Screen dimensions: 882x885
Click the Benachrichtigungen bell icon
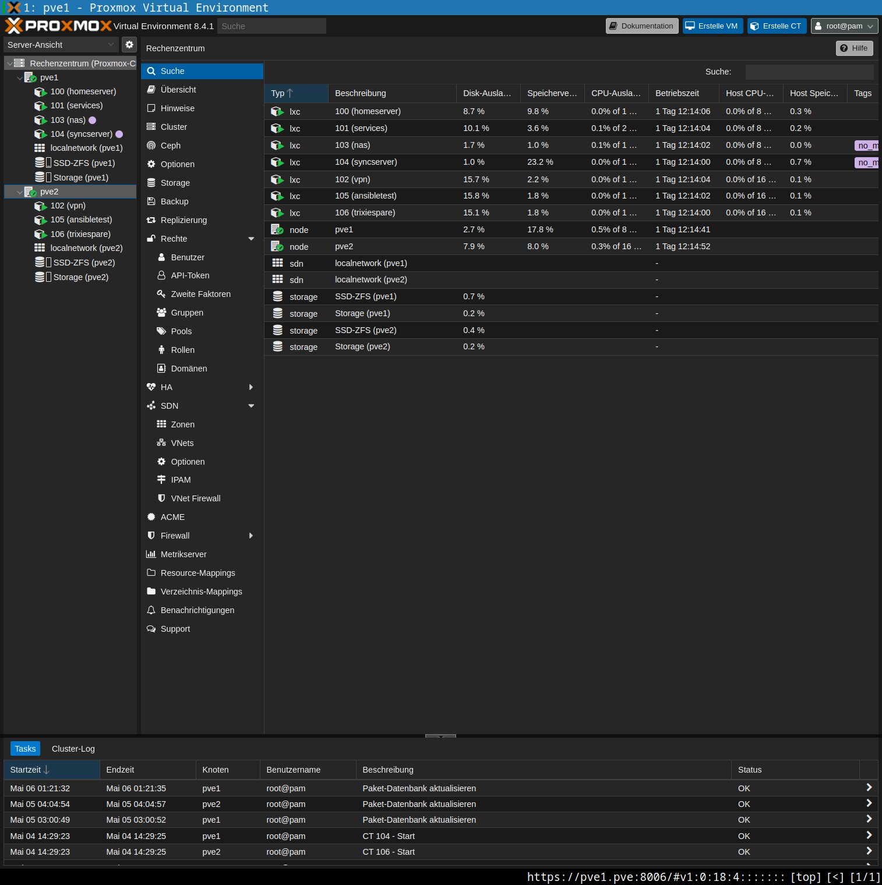[151, 610]
